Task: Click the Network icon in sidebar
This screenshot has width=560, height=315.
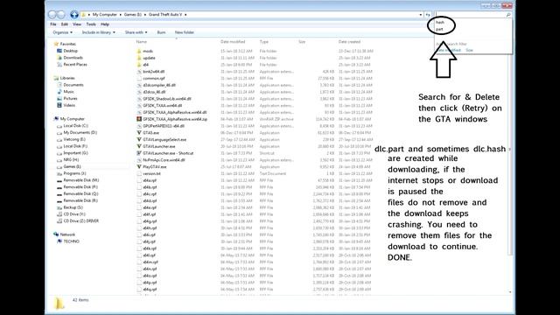Action: (56, 234)
